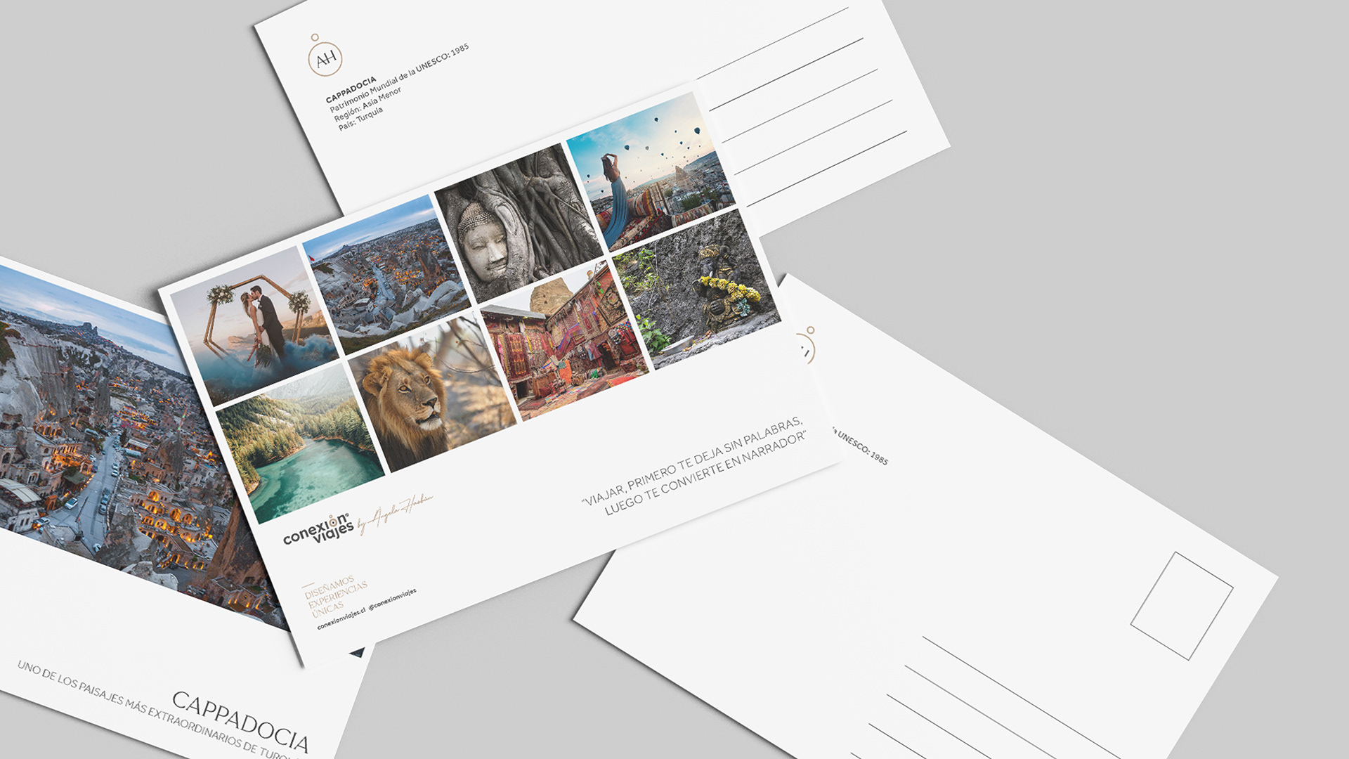Click the Ganesha statue with flowers photo
This screenshot has width=1349, height=759.
point(697,289)
